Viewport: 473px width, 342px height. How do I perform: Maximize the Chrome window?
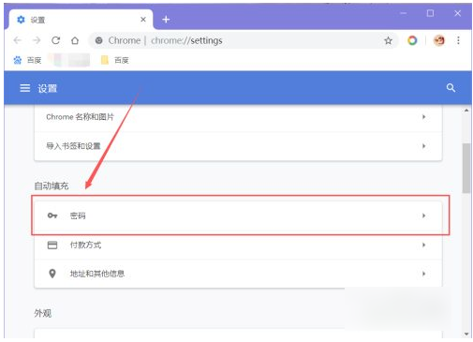(430, 13)
